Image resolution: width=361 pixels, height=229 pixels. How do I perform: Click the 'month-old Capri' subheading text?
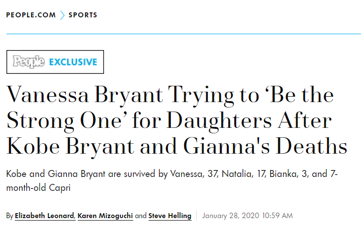click(x=38, y=188)
